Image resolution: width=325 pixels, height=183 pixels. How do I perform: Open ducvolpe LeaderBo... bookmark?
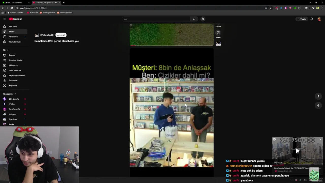(16, 13)
